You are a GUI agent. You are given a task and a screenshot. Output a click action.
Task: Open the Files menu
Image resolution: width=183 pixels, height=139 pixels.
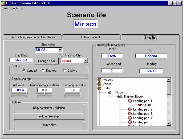click(x=5, y=9)
